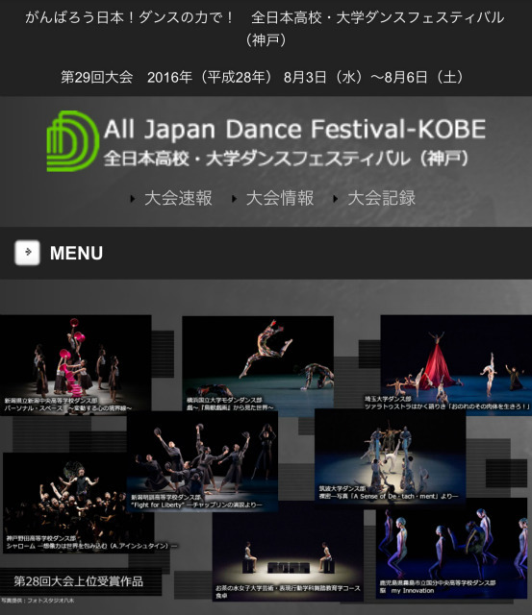Image resolution: width=532 pixels, height=615 pixels.
Task: Open the 大会情報 navigation link
Action: (x=280, y=198)
